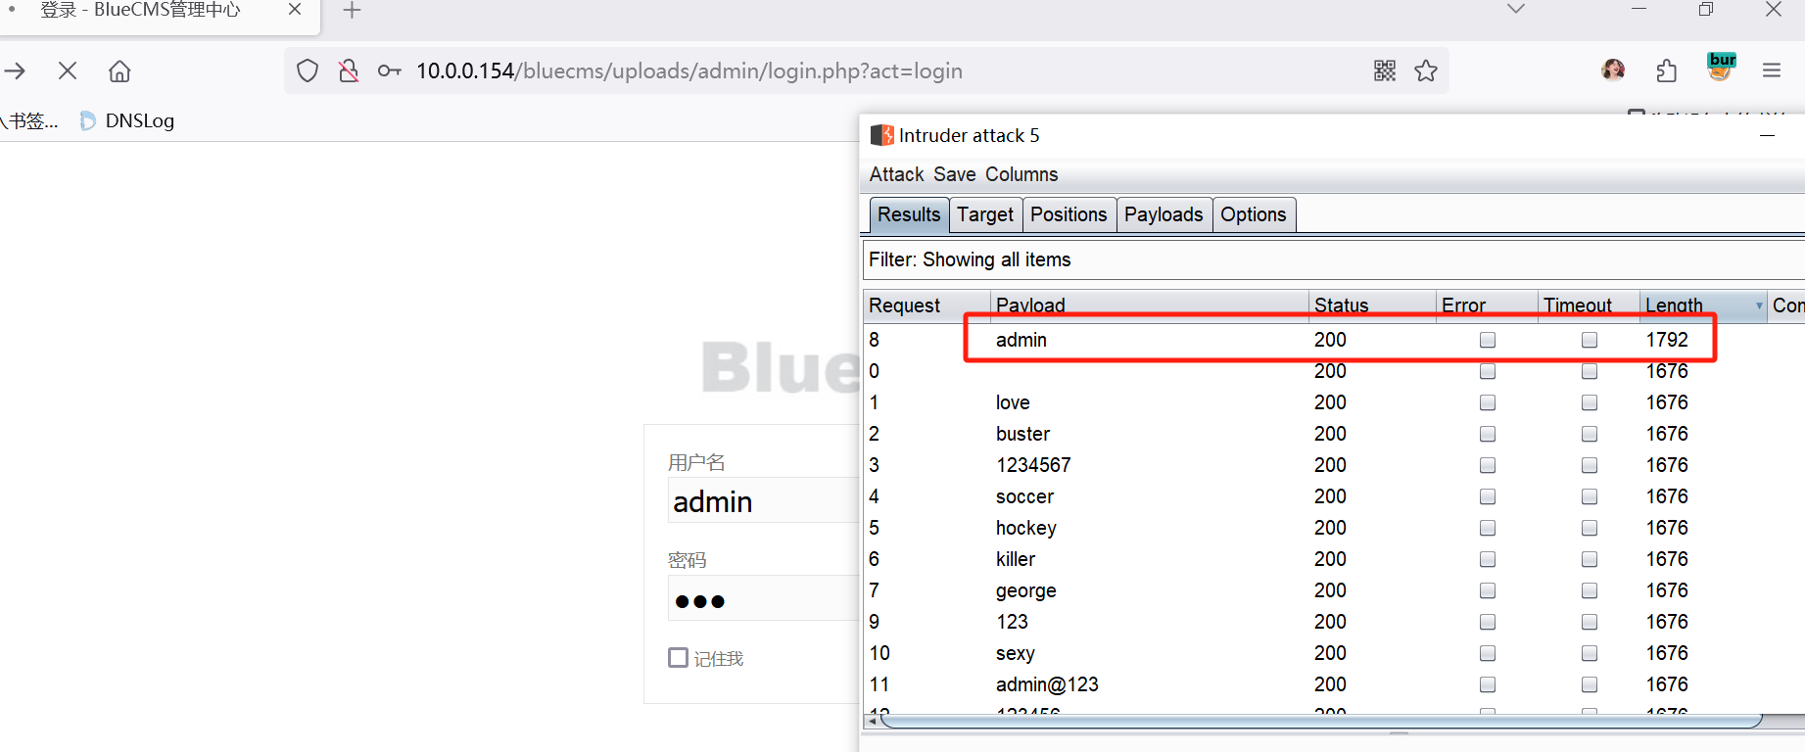Toggle Timeout checkbox in soccer row

point(1590,496)
